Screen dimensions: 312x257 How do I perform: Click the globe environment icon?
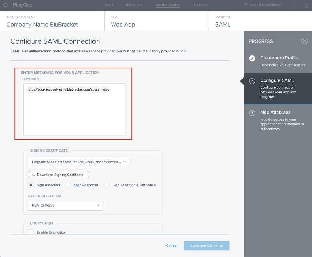(246, 5)
